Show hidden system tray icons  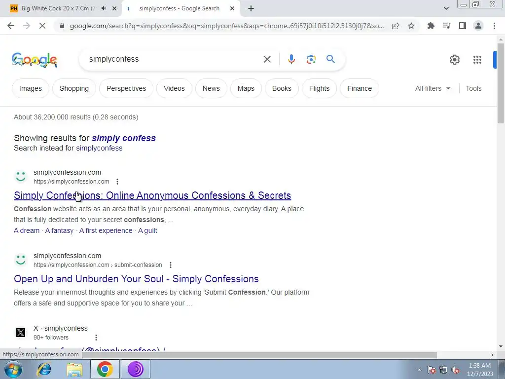pos(419,370)
